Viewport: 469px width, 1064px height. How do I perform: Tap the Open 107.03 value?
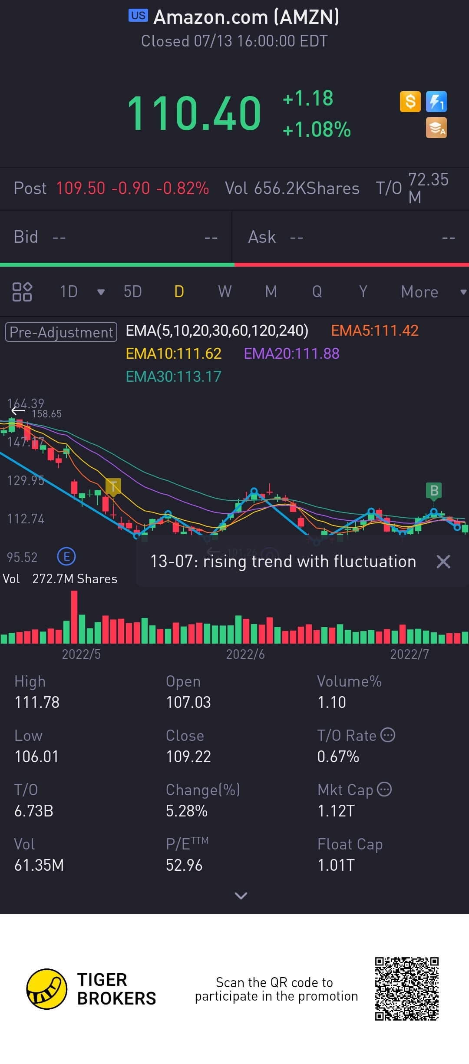[x=188, y=702]
